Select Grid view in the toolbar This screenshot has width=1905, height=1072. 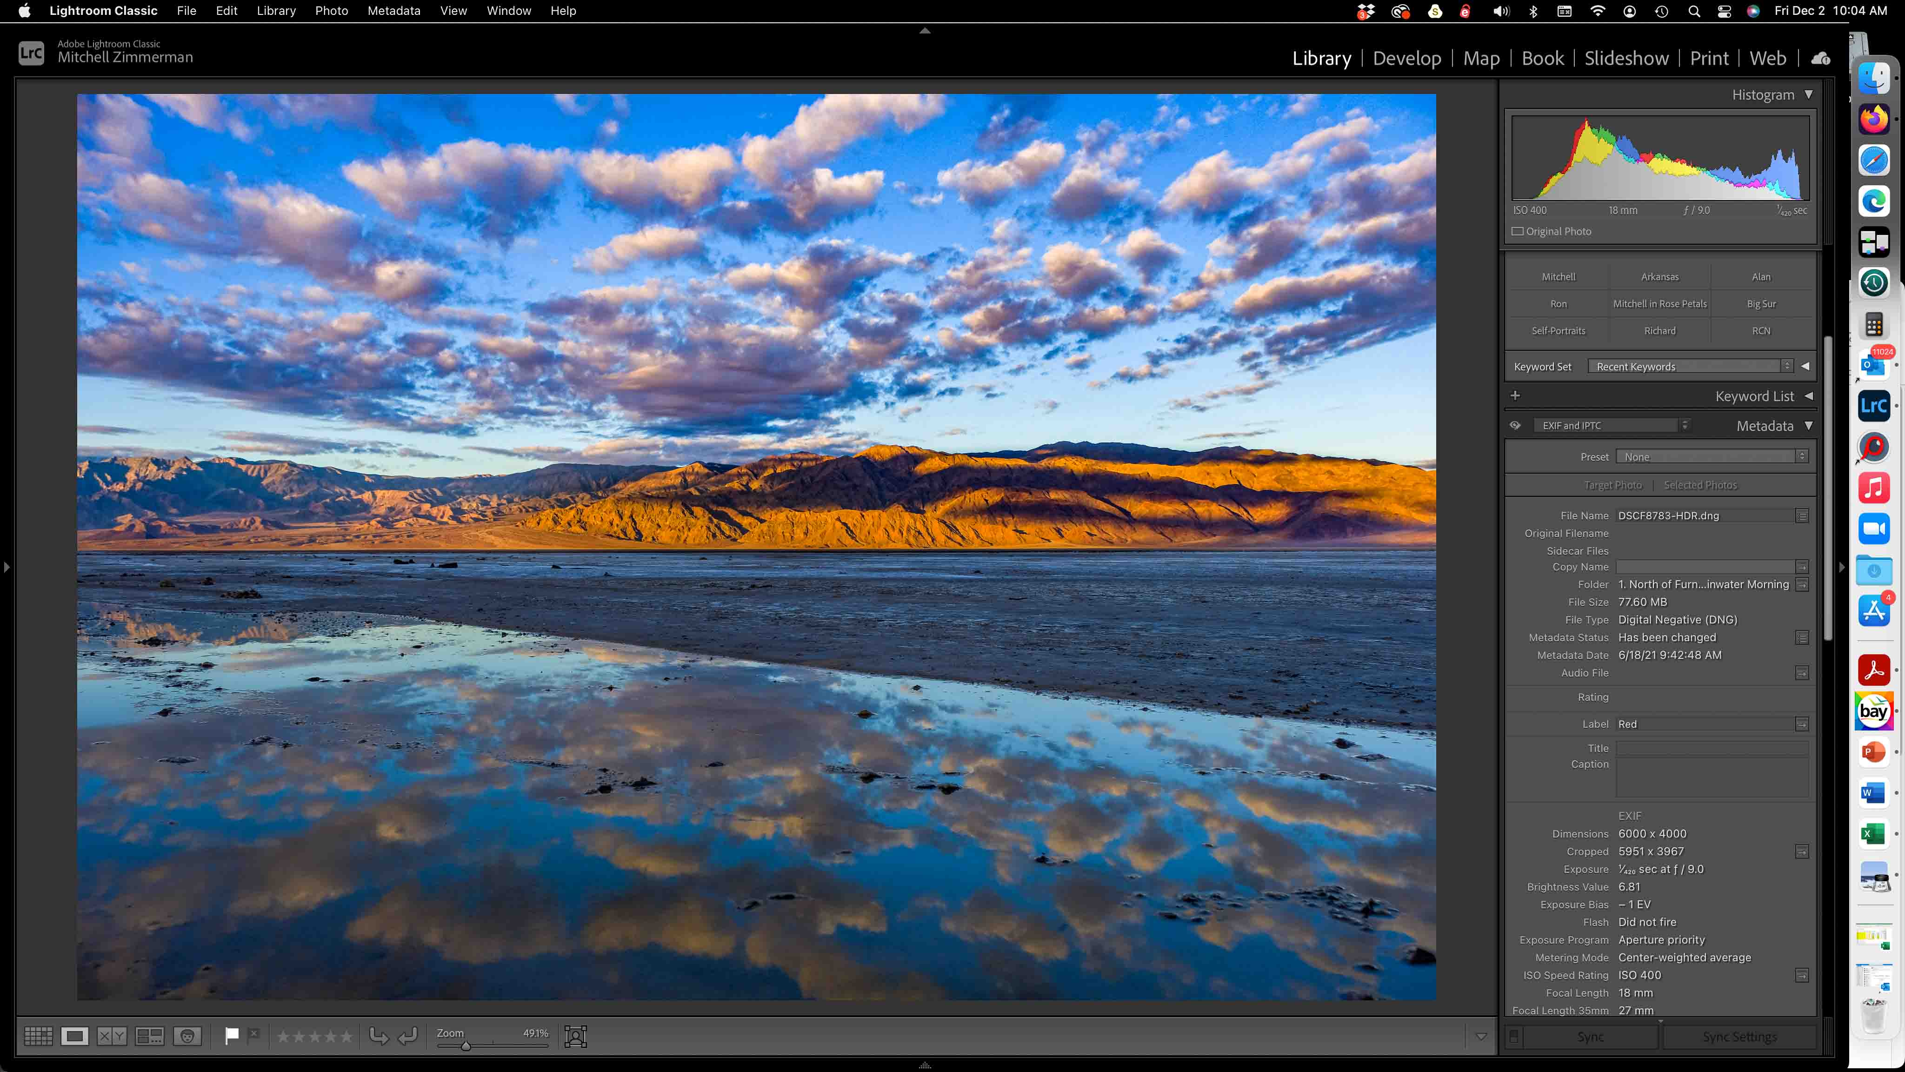(39, 1036)
